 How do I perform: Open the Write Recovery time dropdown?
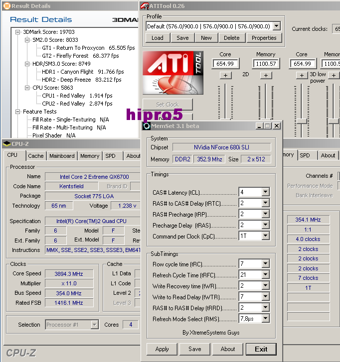point(265,285)
